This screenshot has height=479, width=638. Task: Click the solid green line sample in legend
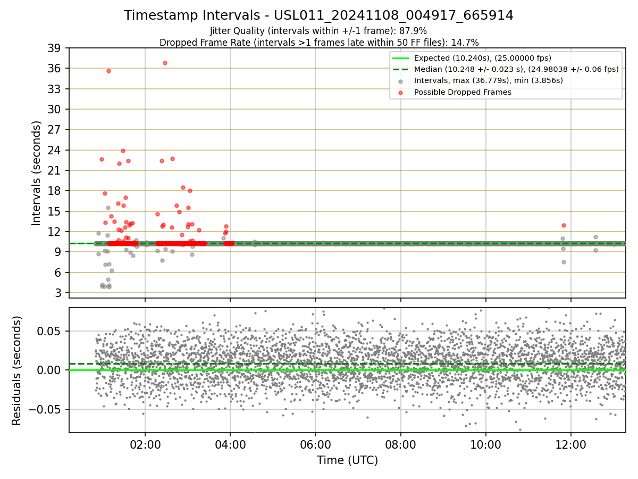pyautogui.click(x=400, y=58)
